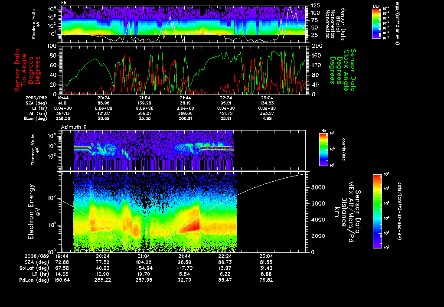
Task: Click the SZA value "38.19"
Action: point(185,103)
